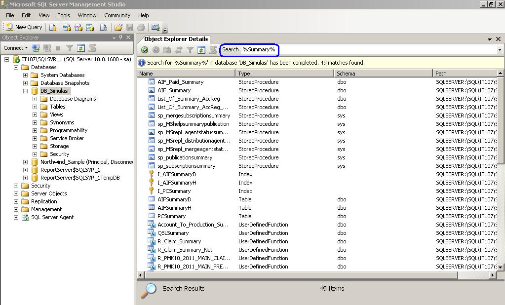Open the Help menu

[x=143, y=15]
